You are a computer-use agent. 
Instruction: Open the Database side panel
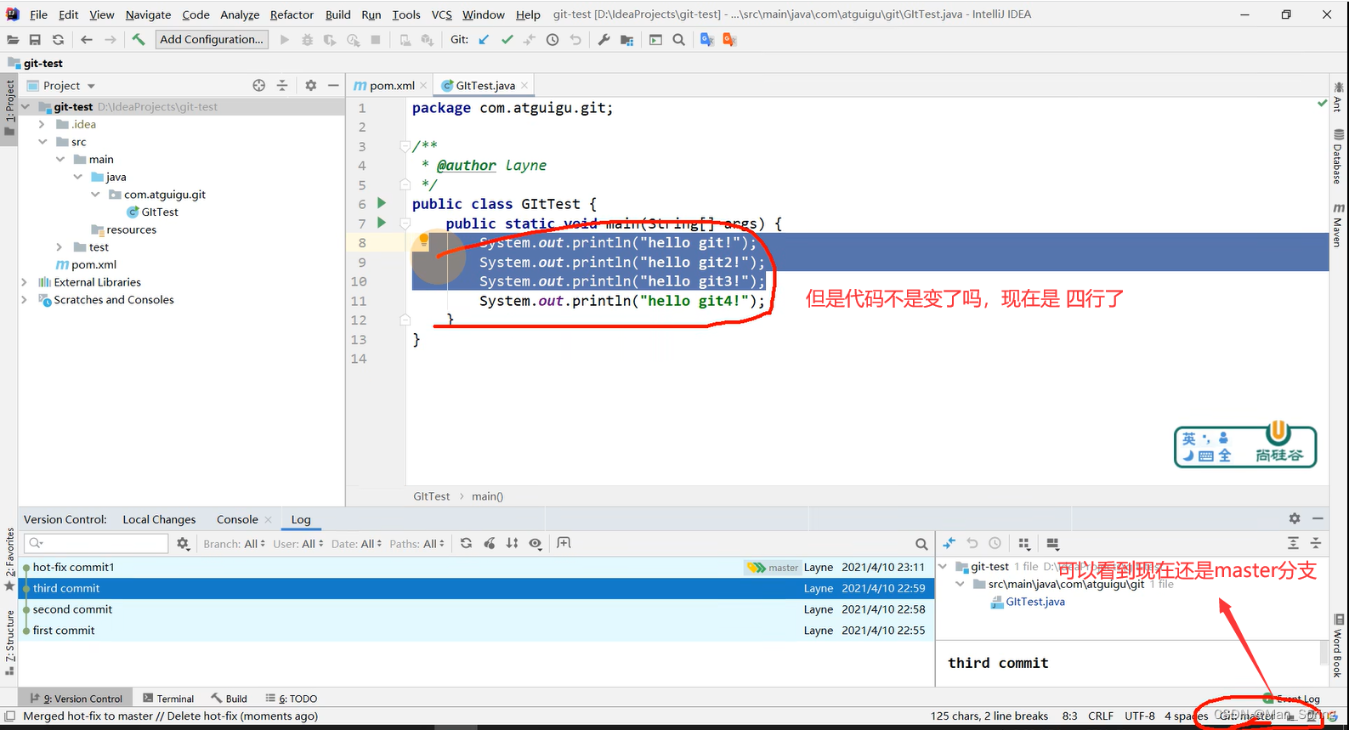[1339, 156]
